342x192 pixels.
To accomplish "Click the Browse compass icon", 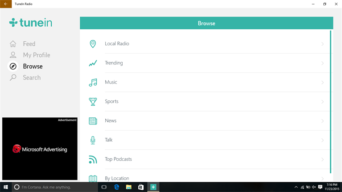I will pyautogui.click(x=13, y=66).
